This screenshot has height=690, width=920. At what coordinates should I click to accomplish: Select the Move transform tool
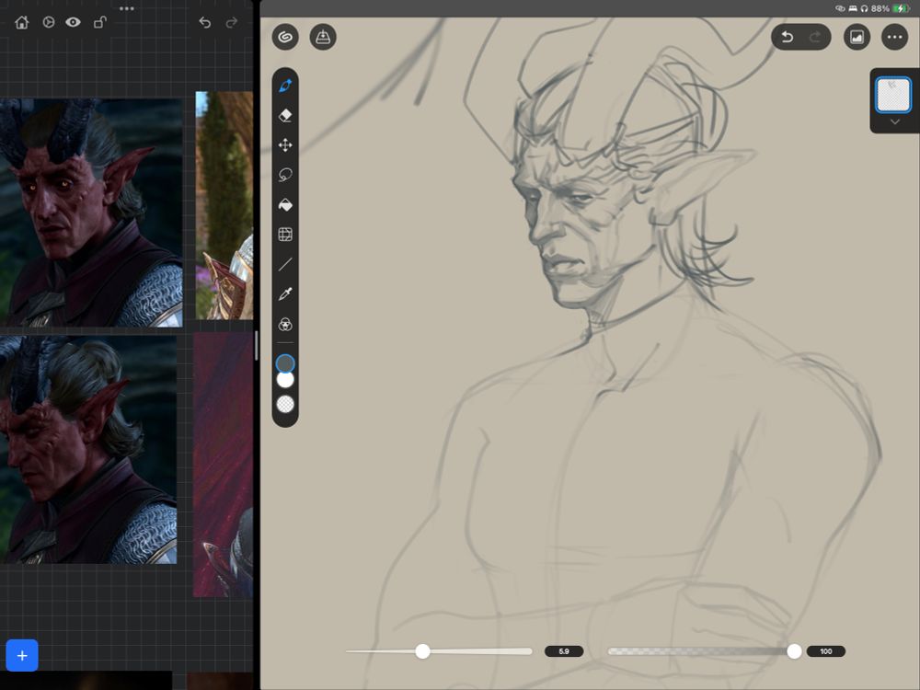point(285,145)
